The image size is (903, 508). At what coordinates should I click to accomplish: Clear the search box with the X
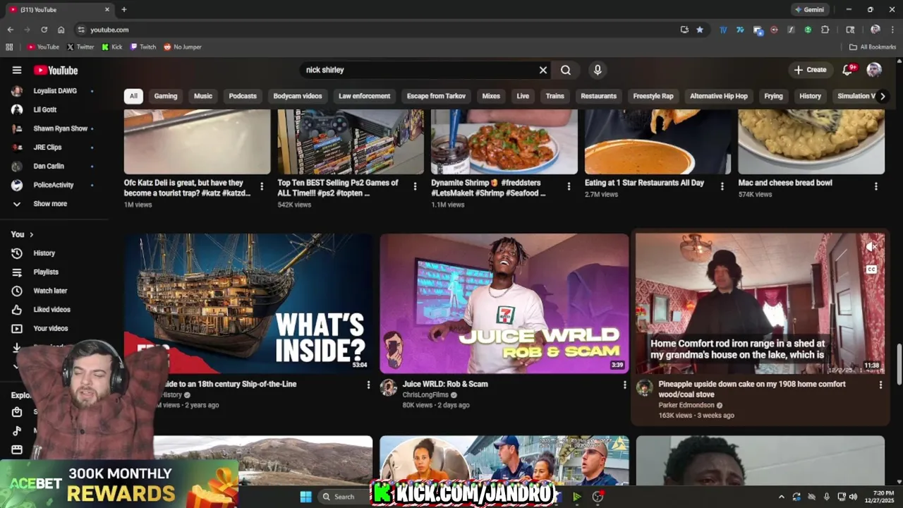coord(543,70)
